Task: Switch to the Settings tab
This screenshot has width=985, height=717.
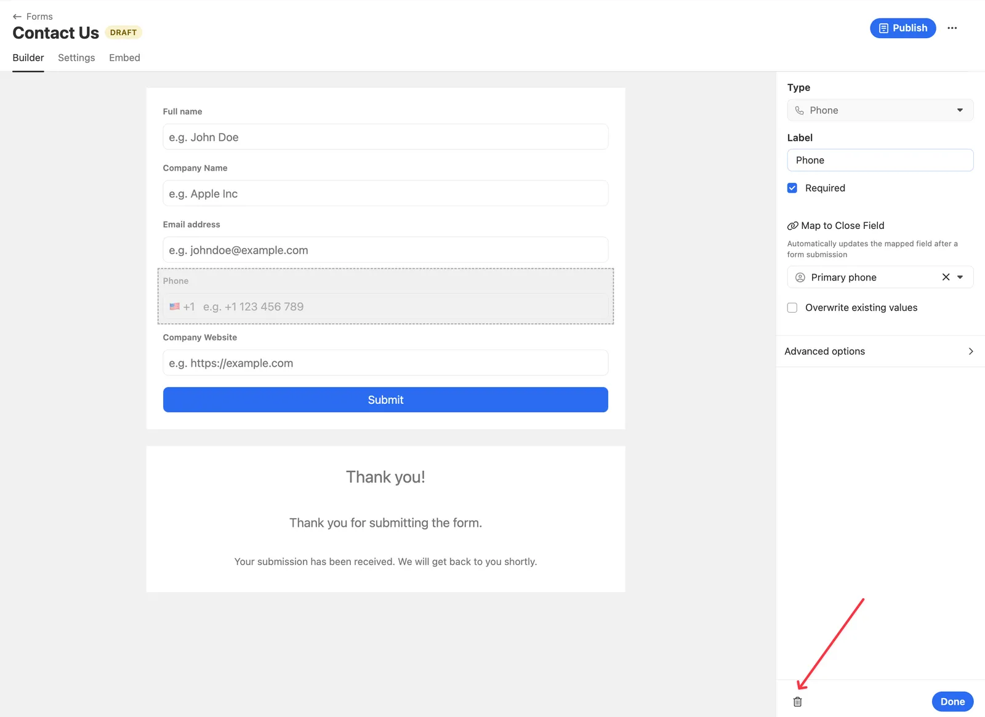Action: (x=76, y=58)
